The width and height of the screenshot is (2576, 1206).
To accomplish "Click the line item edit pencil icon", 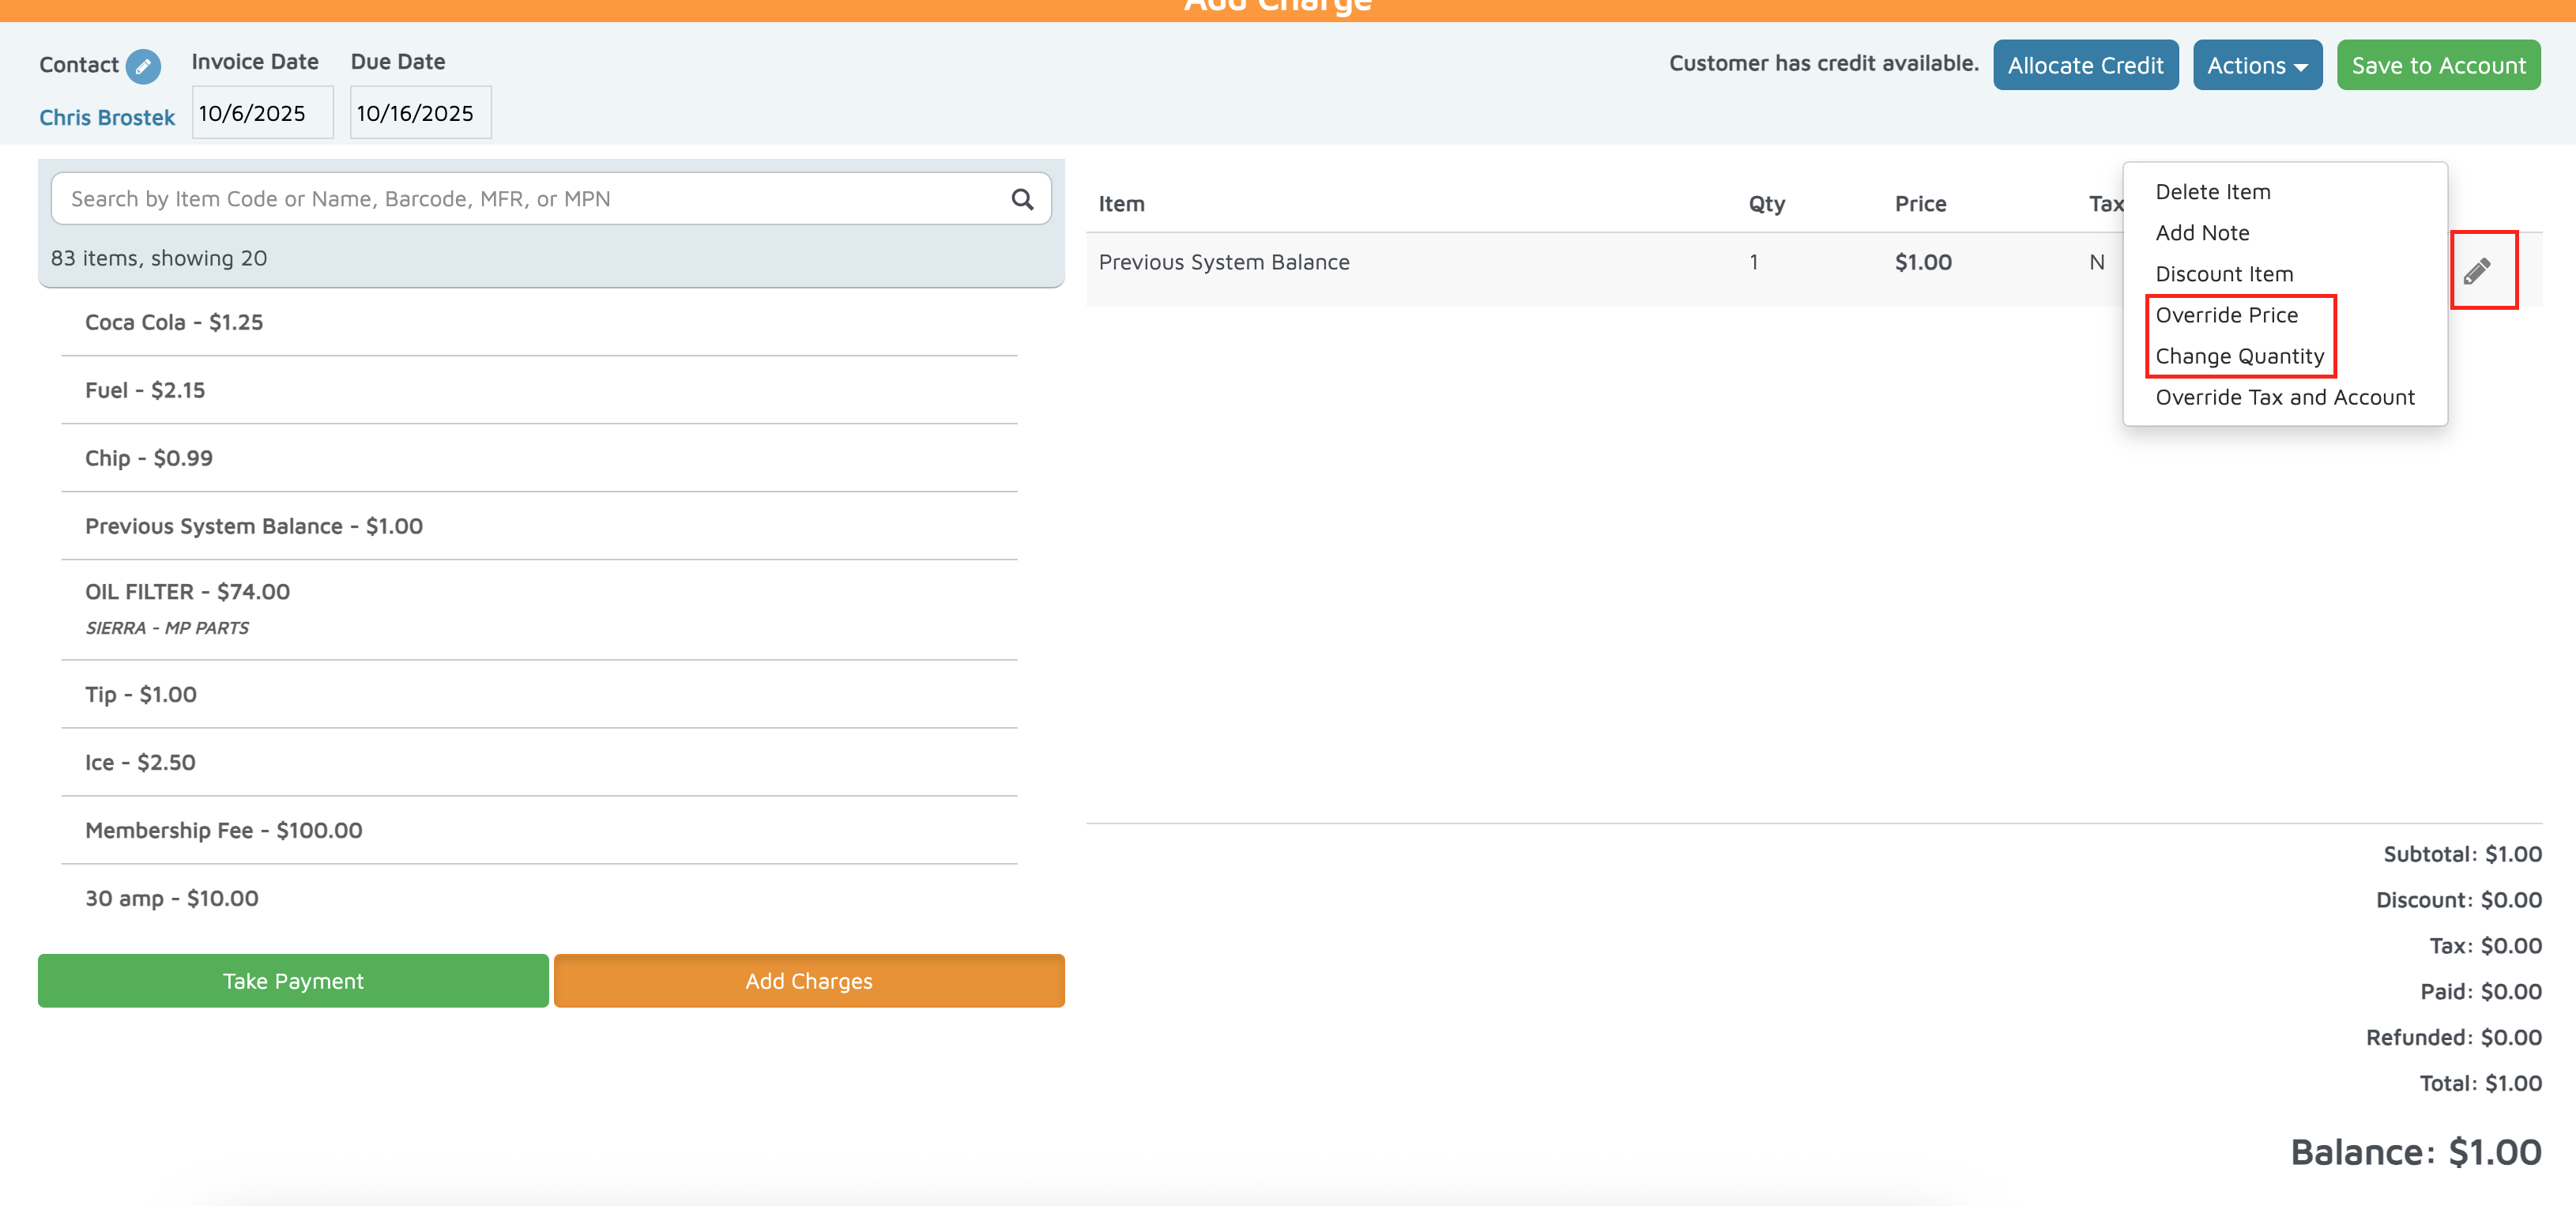I will pyautogui.click(x=2477, y=271).
